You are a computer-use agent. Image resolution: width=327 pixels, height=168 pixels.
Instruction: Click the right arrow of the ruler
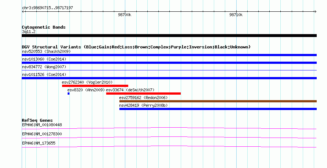tap(315, 11)
